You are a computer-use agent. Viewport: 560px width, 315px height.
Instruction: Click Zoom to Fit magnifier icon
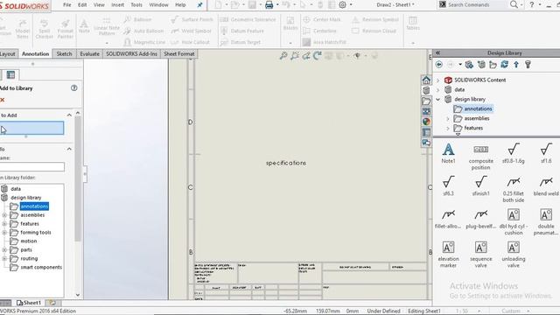[x=283, y=56]
